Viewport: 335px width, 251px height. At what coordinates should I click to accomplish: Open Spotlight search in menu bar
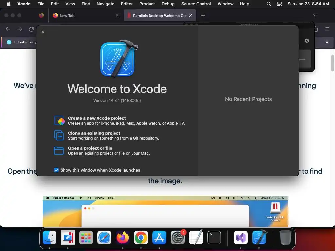pyautogui.click(x=269, y=4)
